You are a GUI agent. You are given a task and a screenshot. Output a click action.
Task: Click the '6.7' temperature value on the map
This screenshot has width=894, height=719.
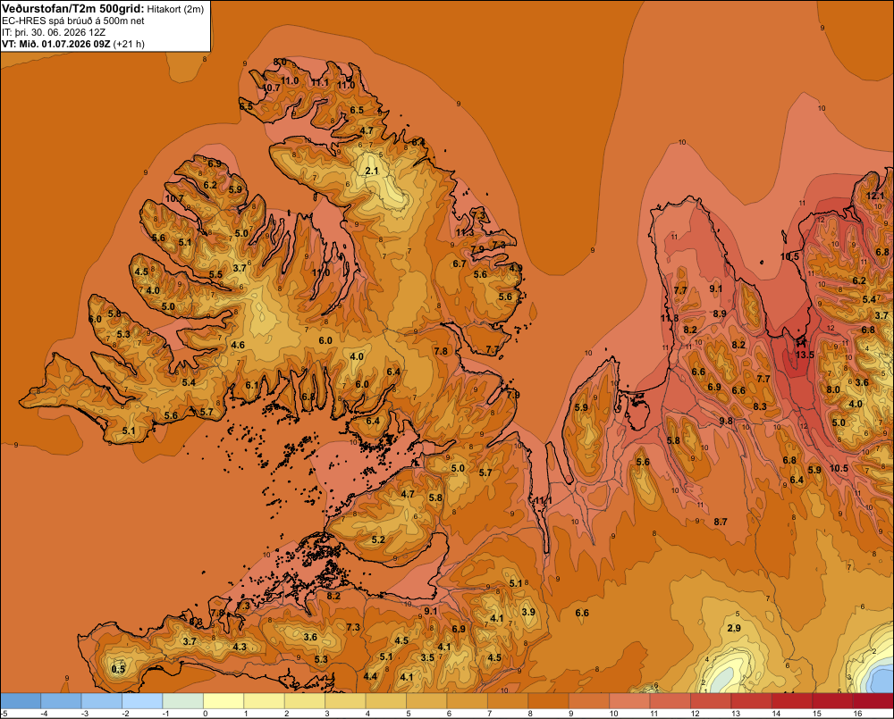(459, 263)
